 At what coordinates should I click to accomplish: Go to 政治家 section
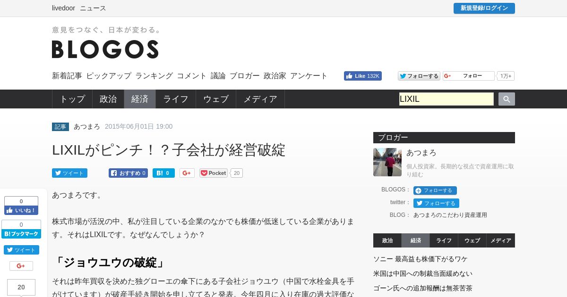click(x=275, y=75)
